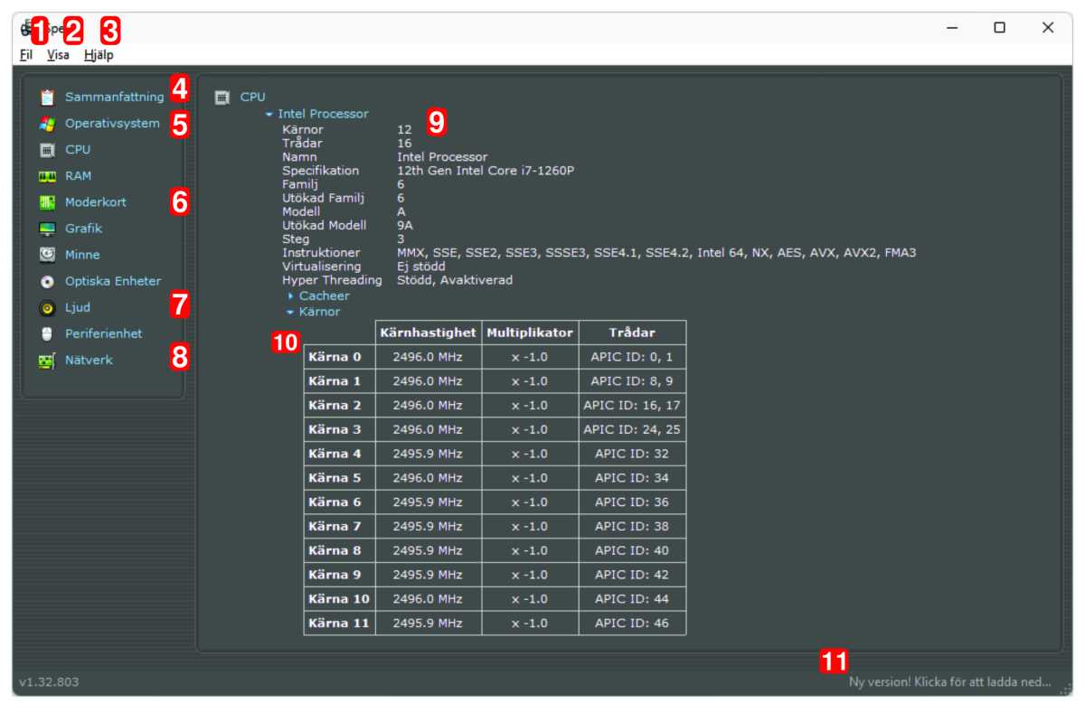Open Moderkort via its motherboard icon

coord(47,202)
